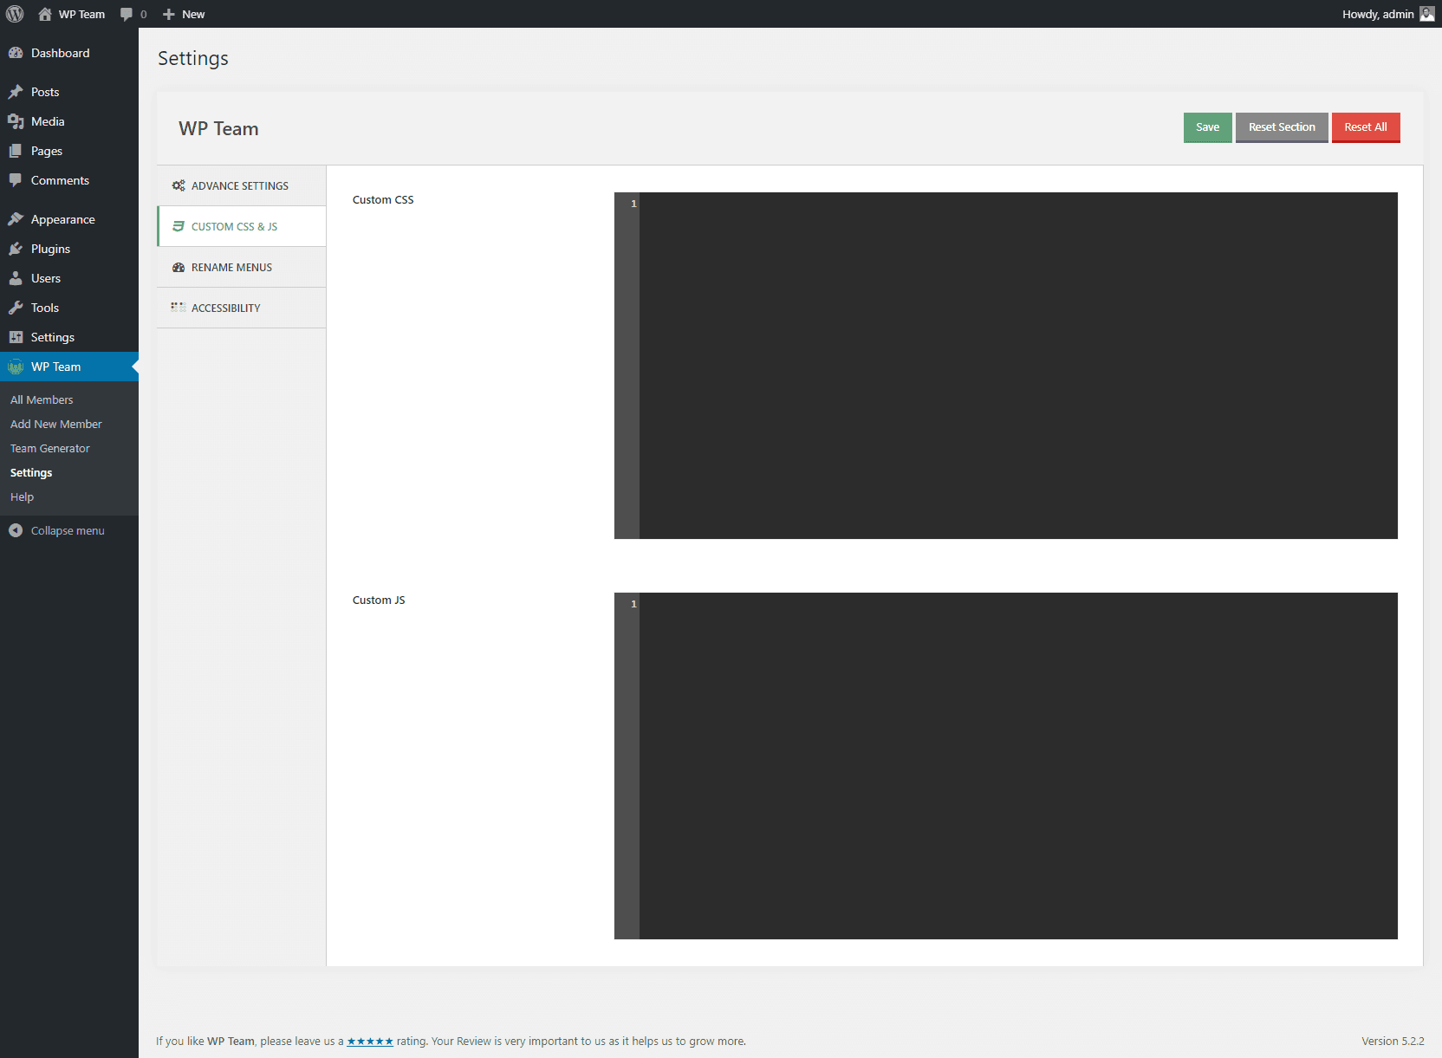Open Appearance in the admin menu
This screenshot has width=1442, height=1058.
pos(69,219)
